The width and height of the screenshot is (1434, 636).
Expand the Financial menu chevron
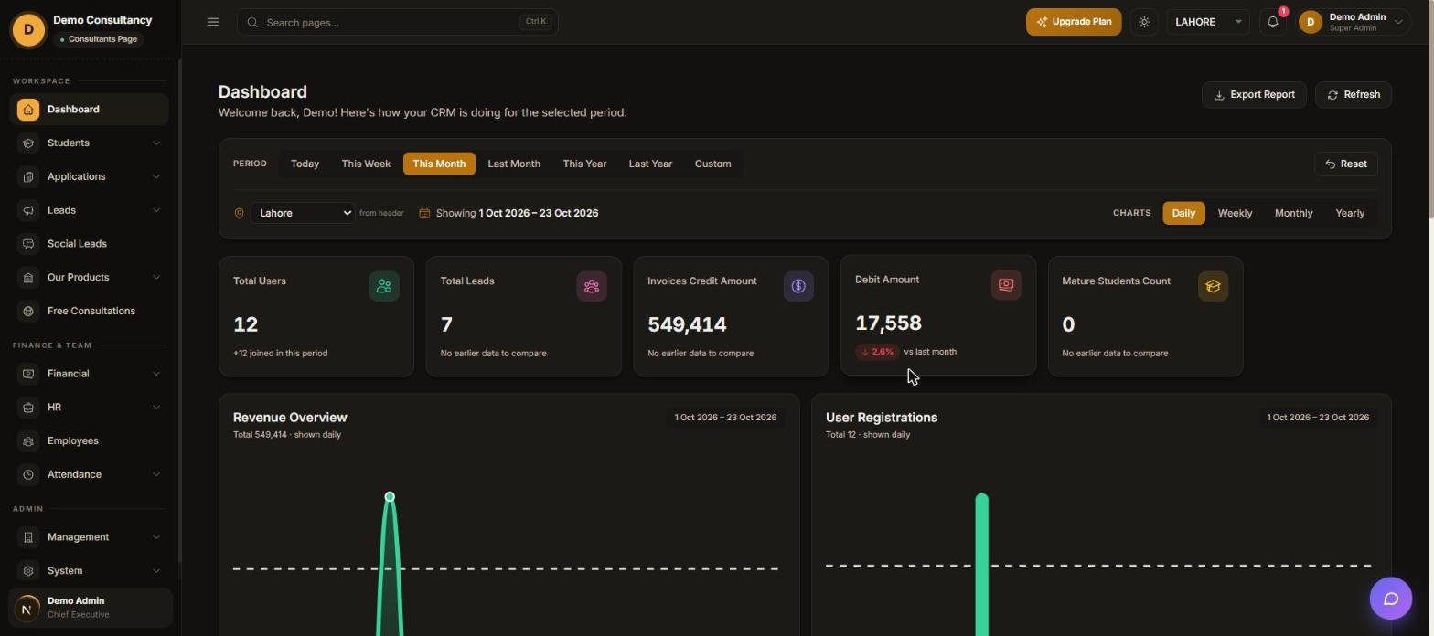(x=156, y=374)
